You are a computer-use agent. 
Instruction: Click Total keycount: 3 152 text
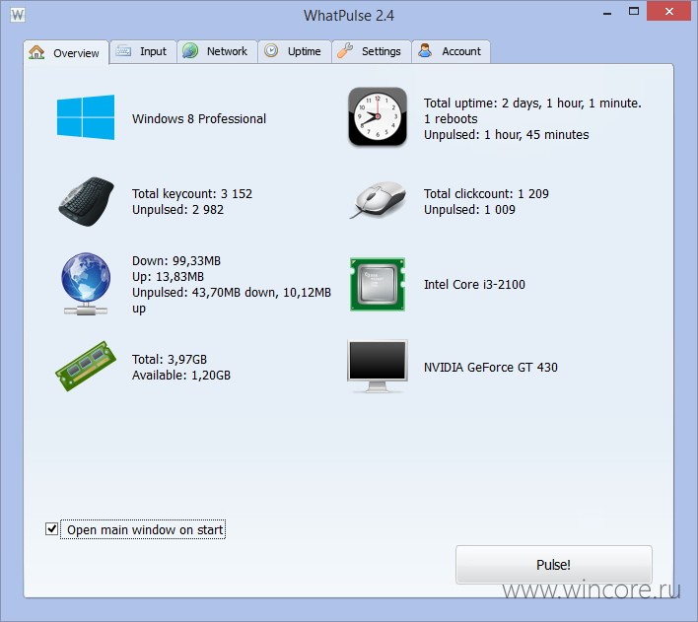[192, 193]
